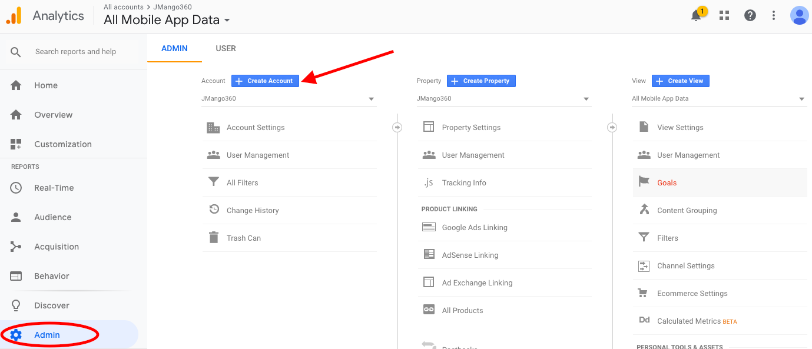
Task: Click the All Filters funnel icon
Action: pos(214,182)
